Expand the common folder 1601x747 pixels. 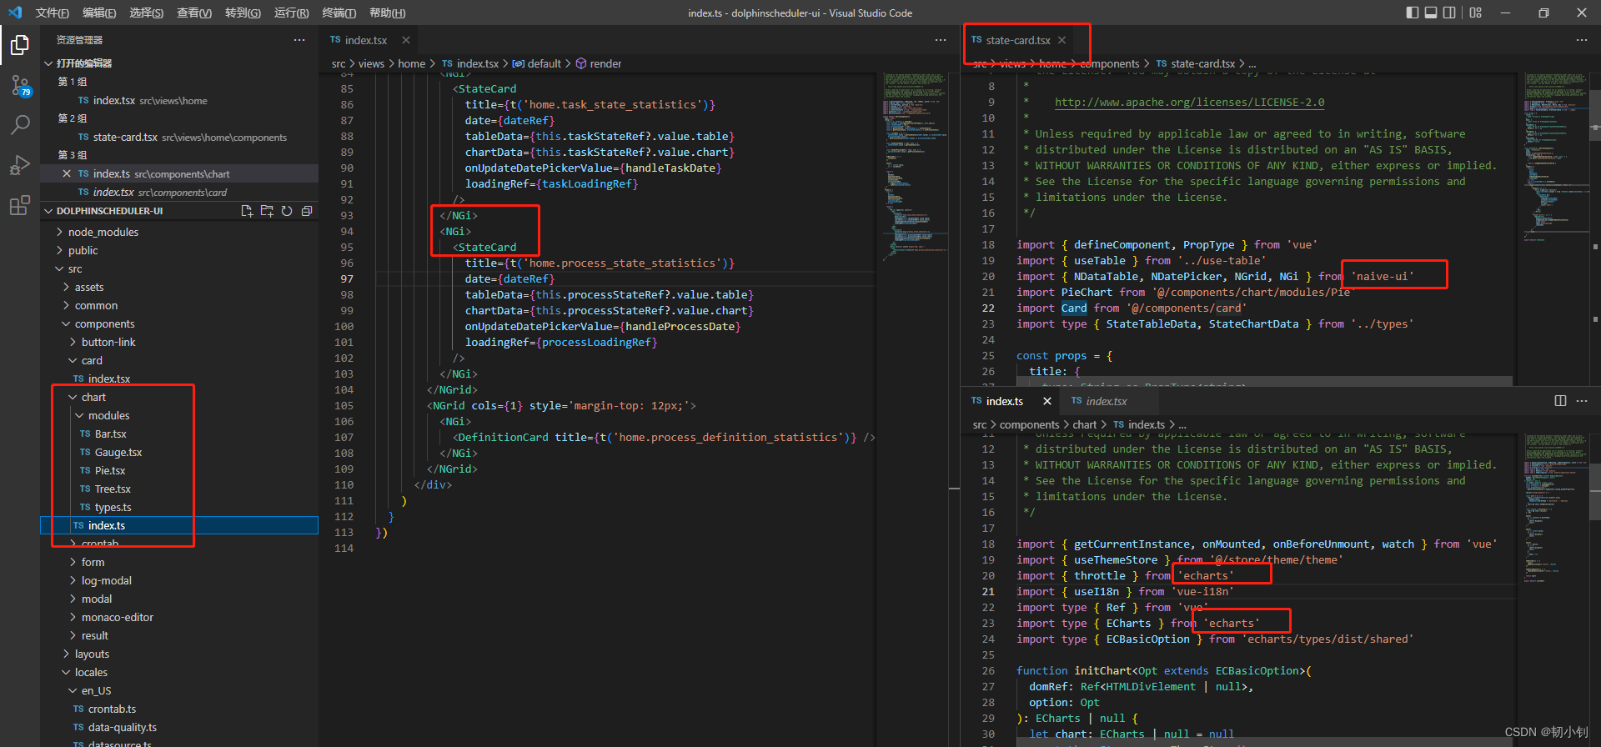[96, 305]
